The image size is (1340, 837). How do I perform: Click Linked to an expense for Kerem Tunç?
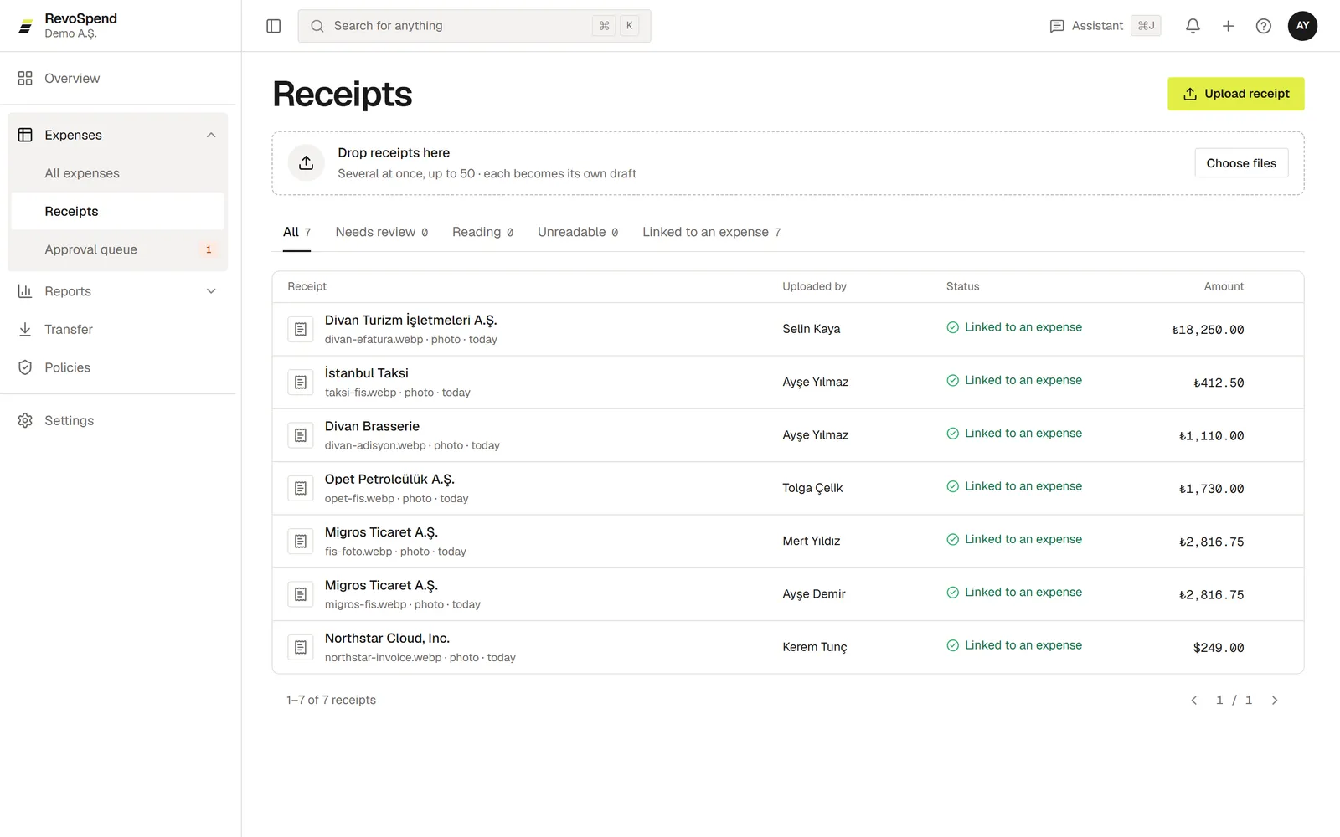[x=1014, y=645]
